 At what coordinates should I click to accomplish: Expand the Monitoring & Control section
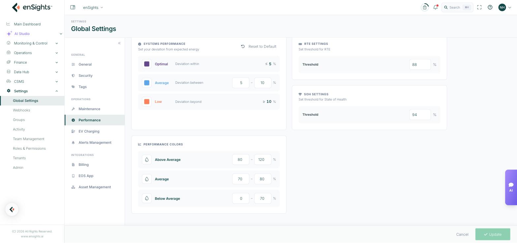32,43
